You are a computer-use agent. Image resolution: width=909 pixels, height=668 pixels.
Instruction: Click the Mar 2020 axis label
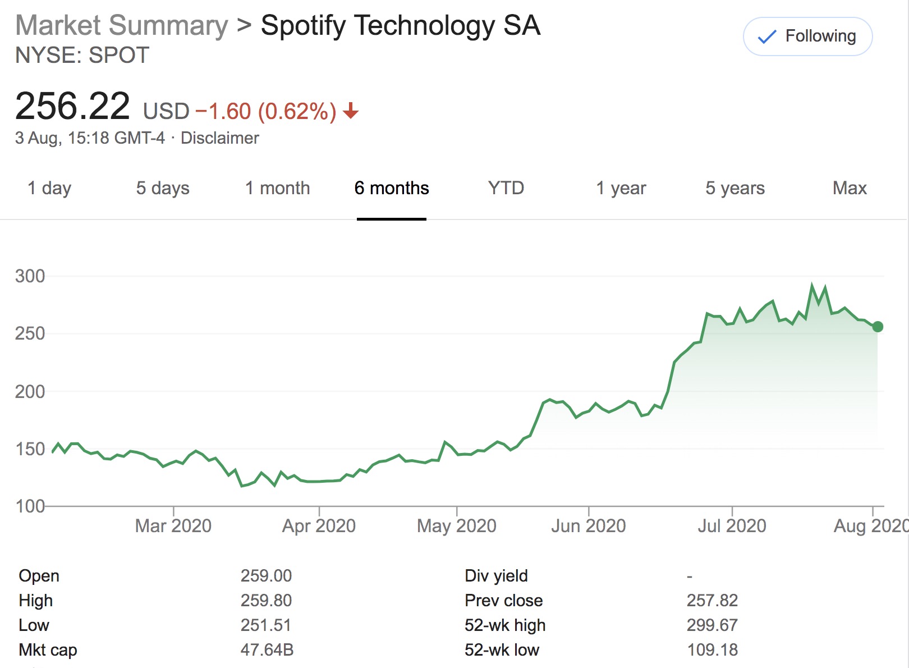pos(173,526)
